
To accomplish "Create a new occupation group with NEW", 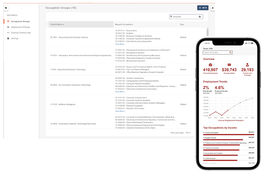I will tap(203, 8).
